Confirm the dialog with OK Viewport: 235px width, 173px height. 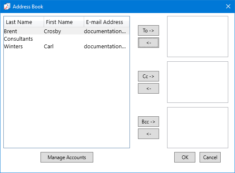tap(185, 157)
